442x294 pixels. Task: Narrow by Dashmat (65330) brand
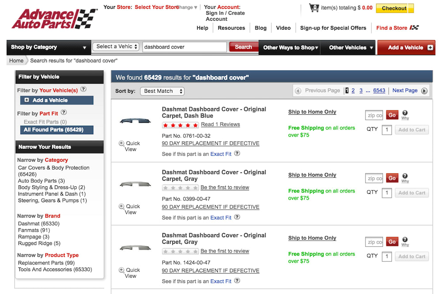(x=38, y=224)
